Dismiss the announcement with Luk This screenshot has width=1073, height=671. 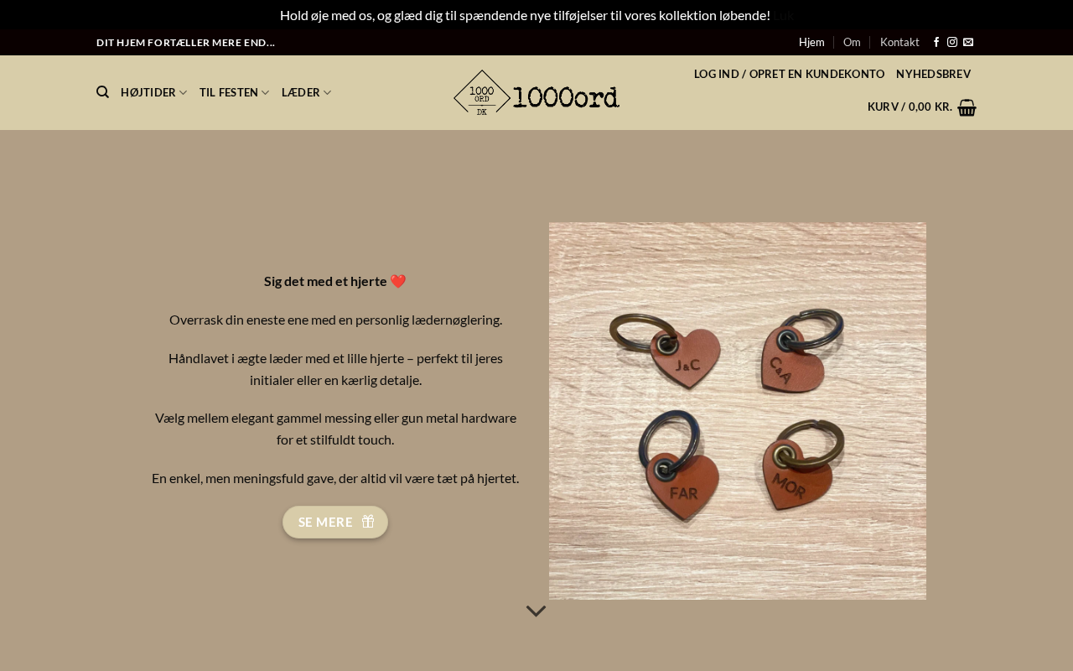[x=782, y=15]
